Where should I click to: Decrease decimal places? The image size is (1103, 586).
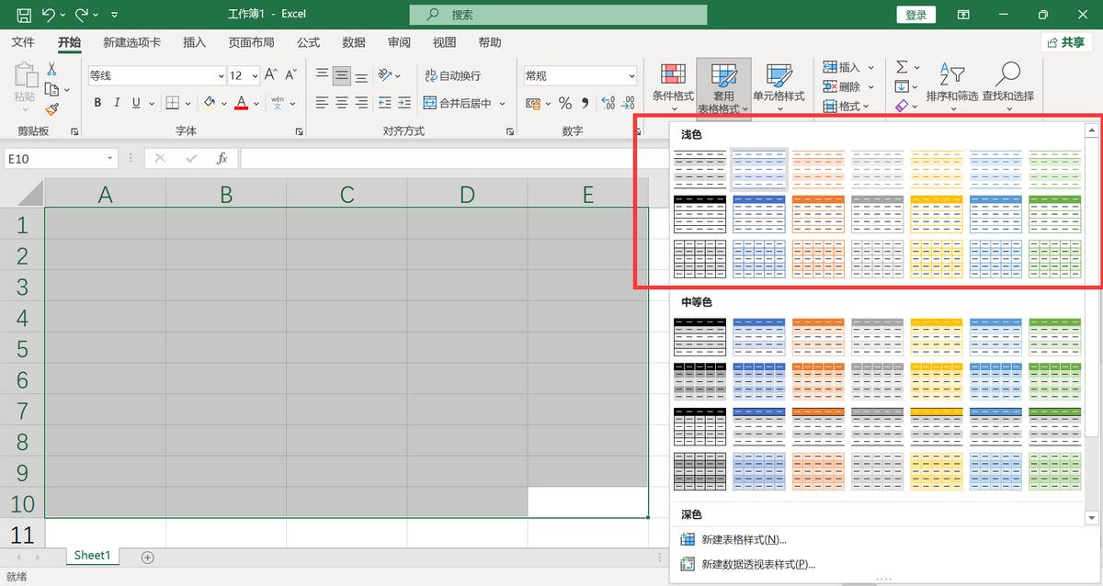(x=628, y=103)
